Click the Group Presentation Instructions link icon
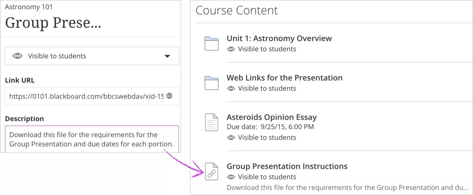The height and width of the screenshot is (195, 473). (211, 171)
